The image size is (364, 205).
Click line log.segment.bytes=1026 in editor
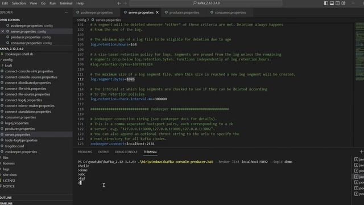[x=113, y=79]
